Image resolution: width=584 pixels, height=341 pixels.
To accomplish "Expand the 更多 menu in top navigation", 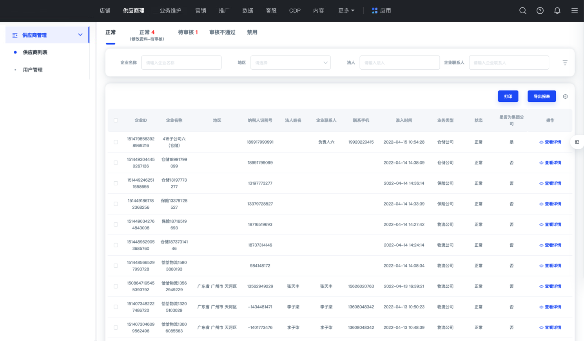I will [x=346, y=11].
